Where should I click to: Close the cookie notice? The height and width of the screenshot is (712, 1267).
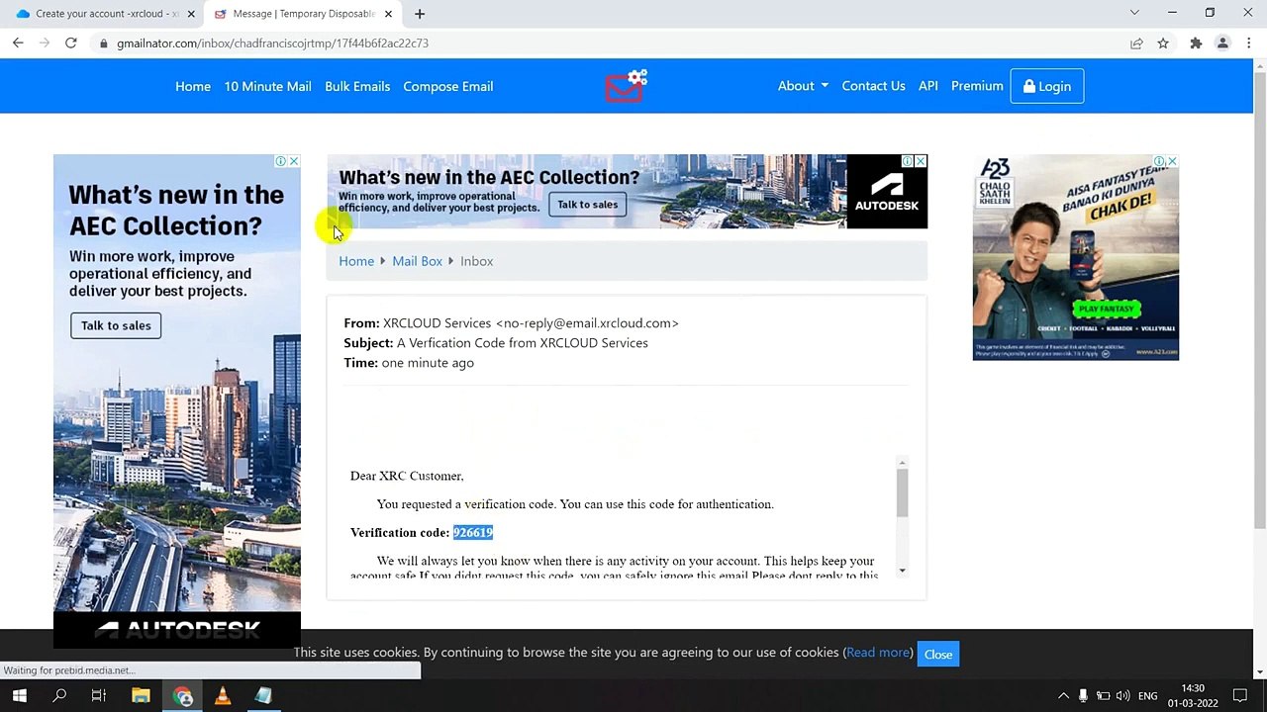pos(937,654)
